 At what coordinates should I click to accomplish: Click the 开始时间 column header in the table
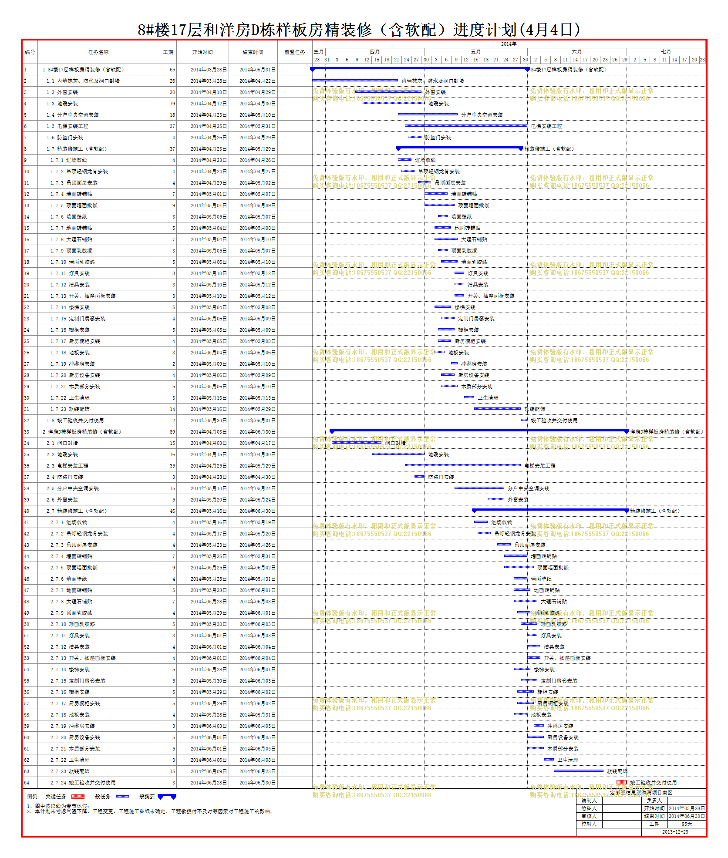pos(202,52)
